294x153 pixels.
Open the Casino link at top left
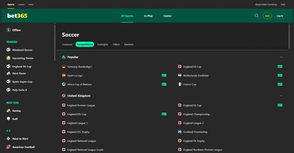point(21,4)
